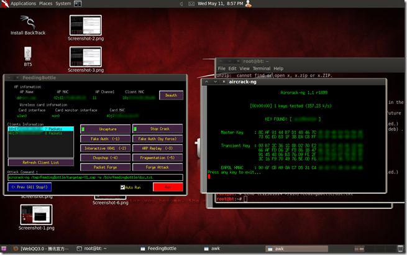
Task: Open Edit menu in root@bt terminal
Action: [x=232, y=68]
